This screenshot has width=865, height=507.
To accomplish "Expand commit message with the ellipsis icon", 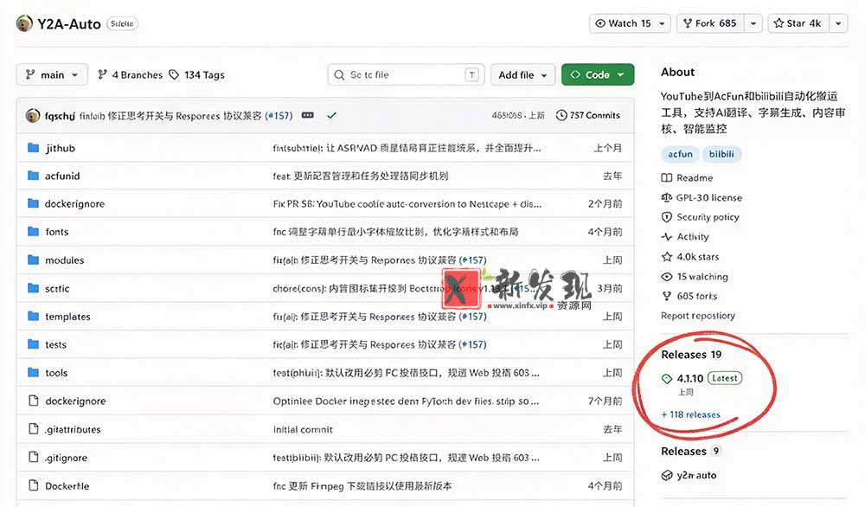I will [308, 115].
